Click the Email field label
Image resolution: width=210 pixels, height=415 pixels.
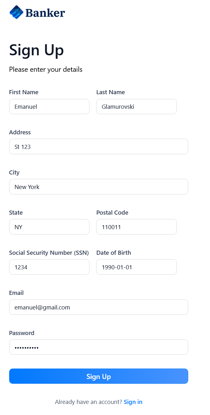click(16, 293)
